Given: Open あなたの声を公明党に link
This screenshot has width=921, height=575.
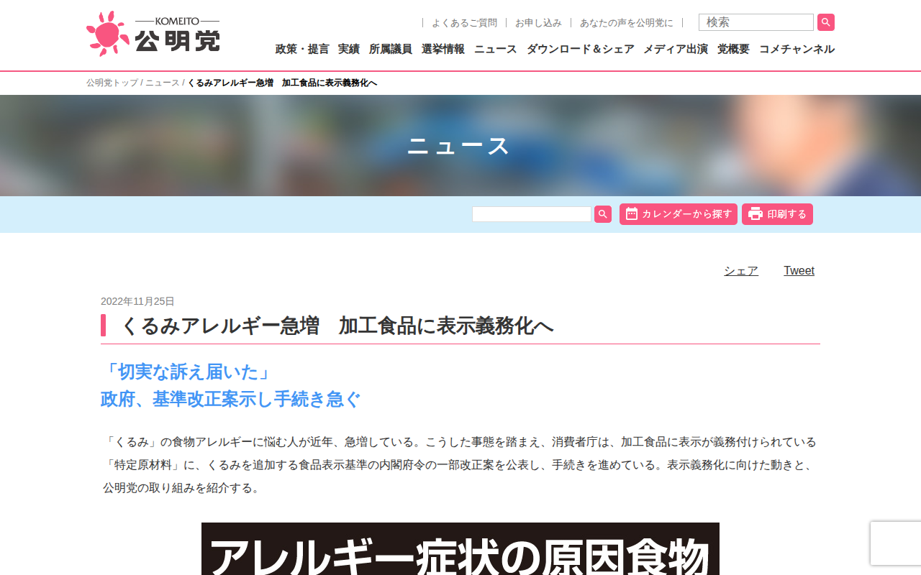Looking at the screenshot, I should click(x=627, y=23).
